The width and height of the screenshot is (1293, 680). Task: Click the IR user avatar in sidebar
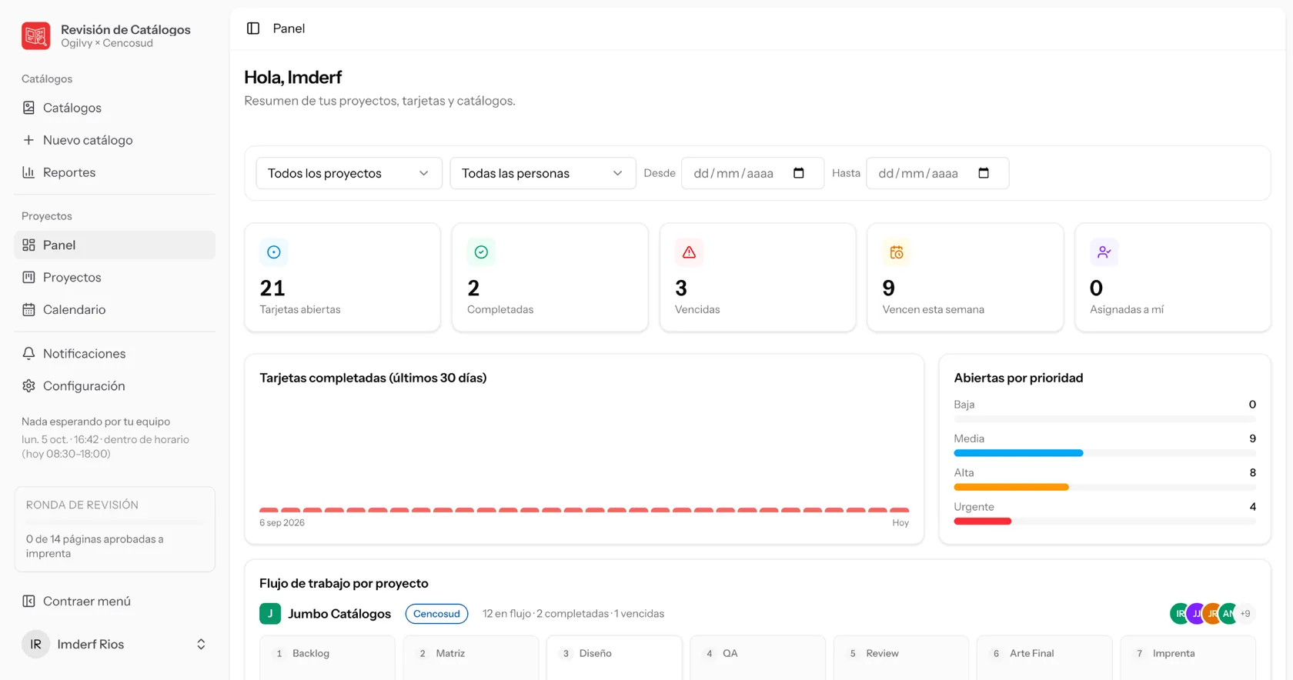pyautogui.click(x=35, y=644)
